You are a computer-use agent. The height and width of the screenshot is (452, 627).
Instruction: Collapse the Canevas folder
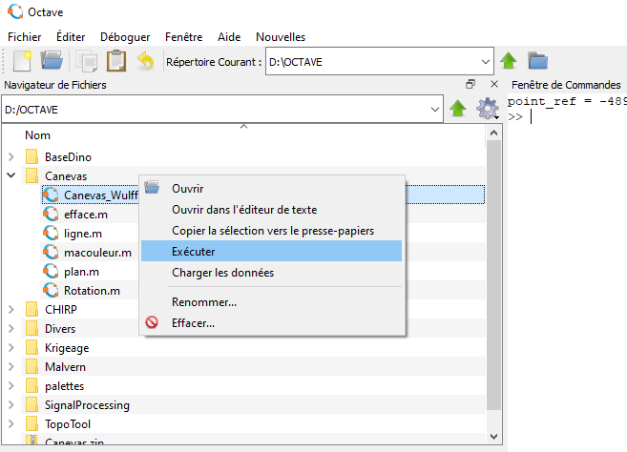click(11, 175)
